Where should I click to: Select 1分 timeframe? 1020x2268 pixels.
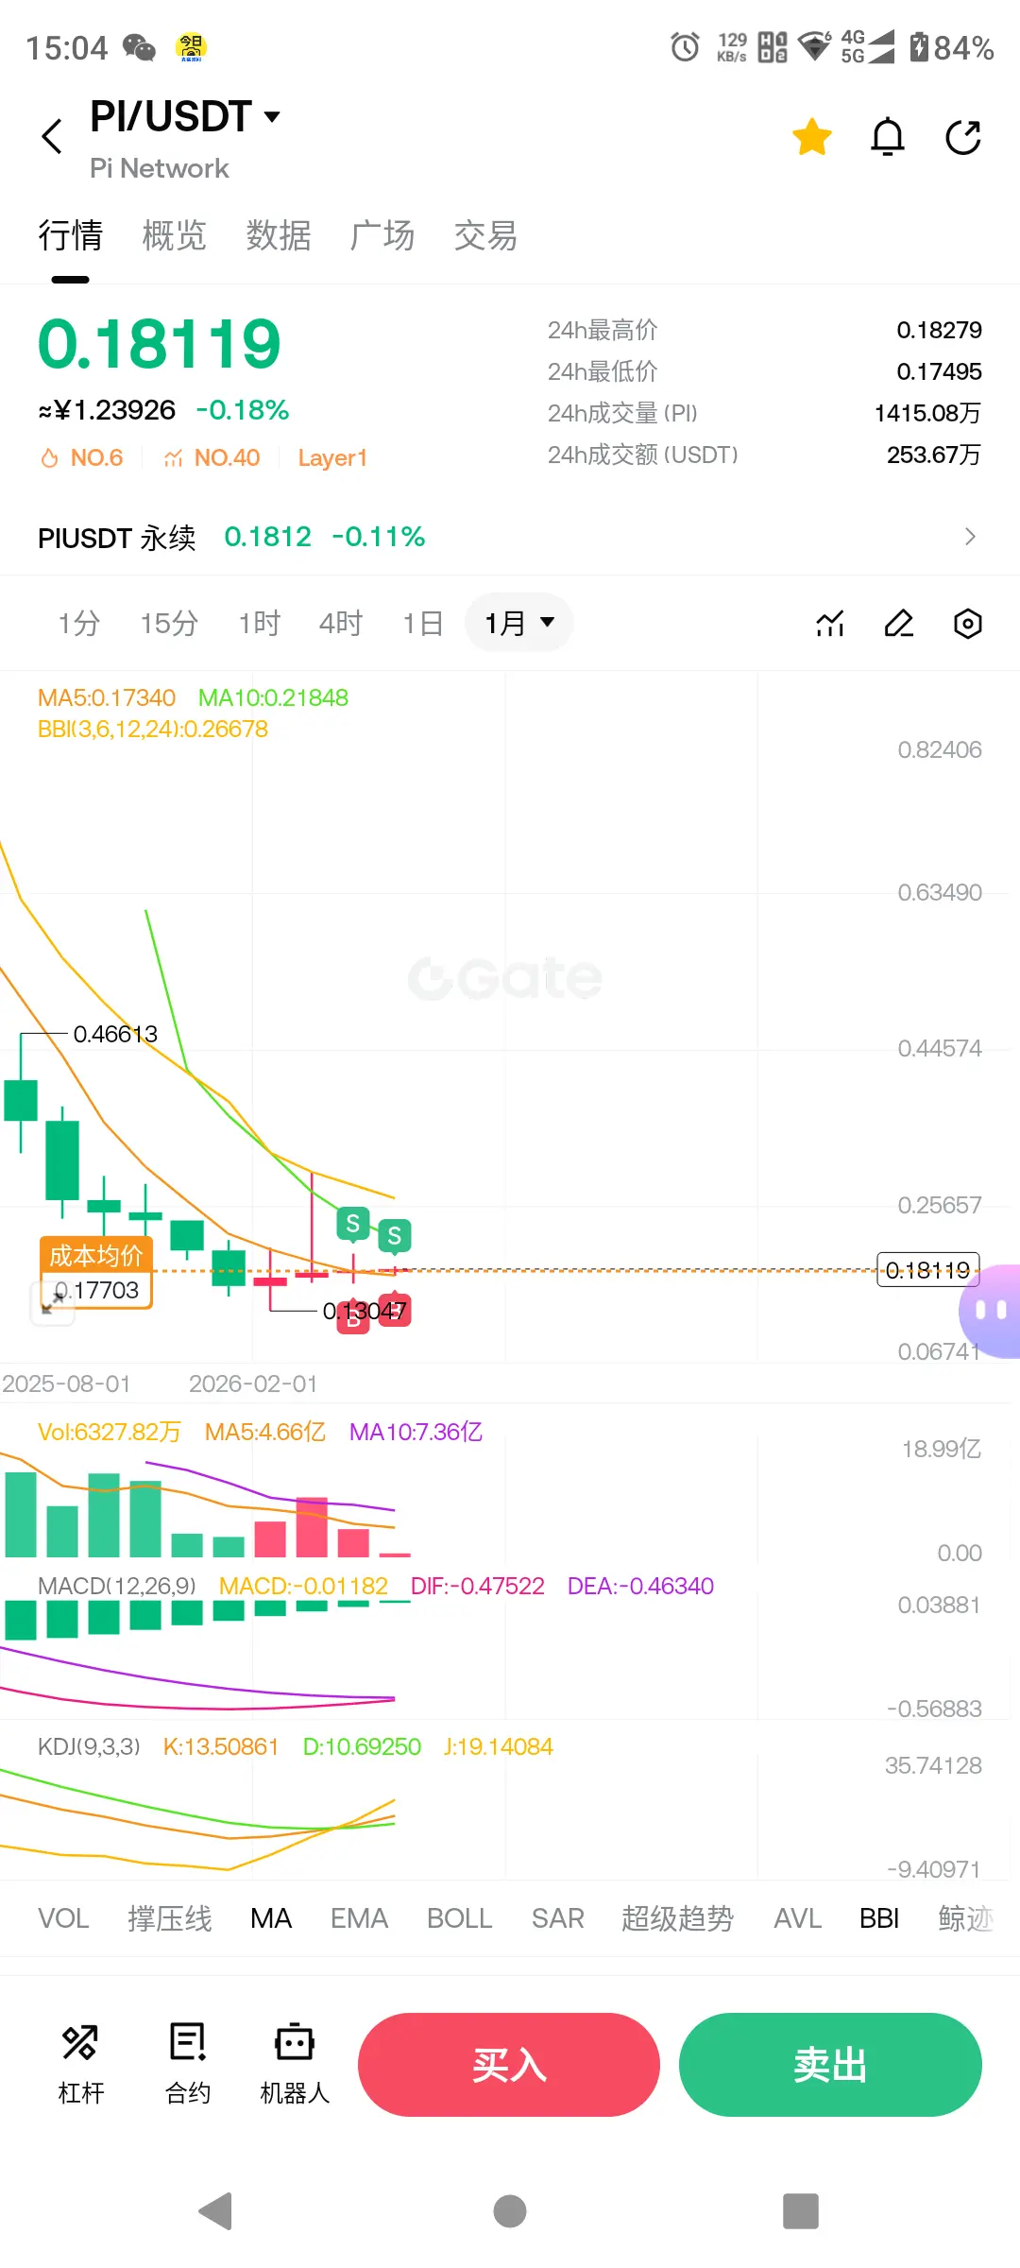78,623
